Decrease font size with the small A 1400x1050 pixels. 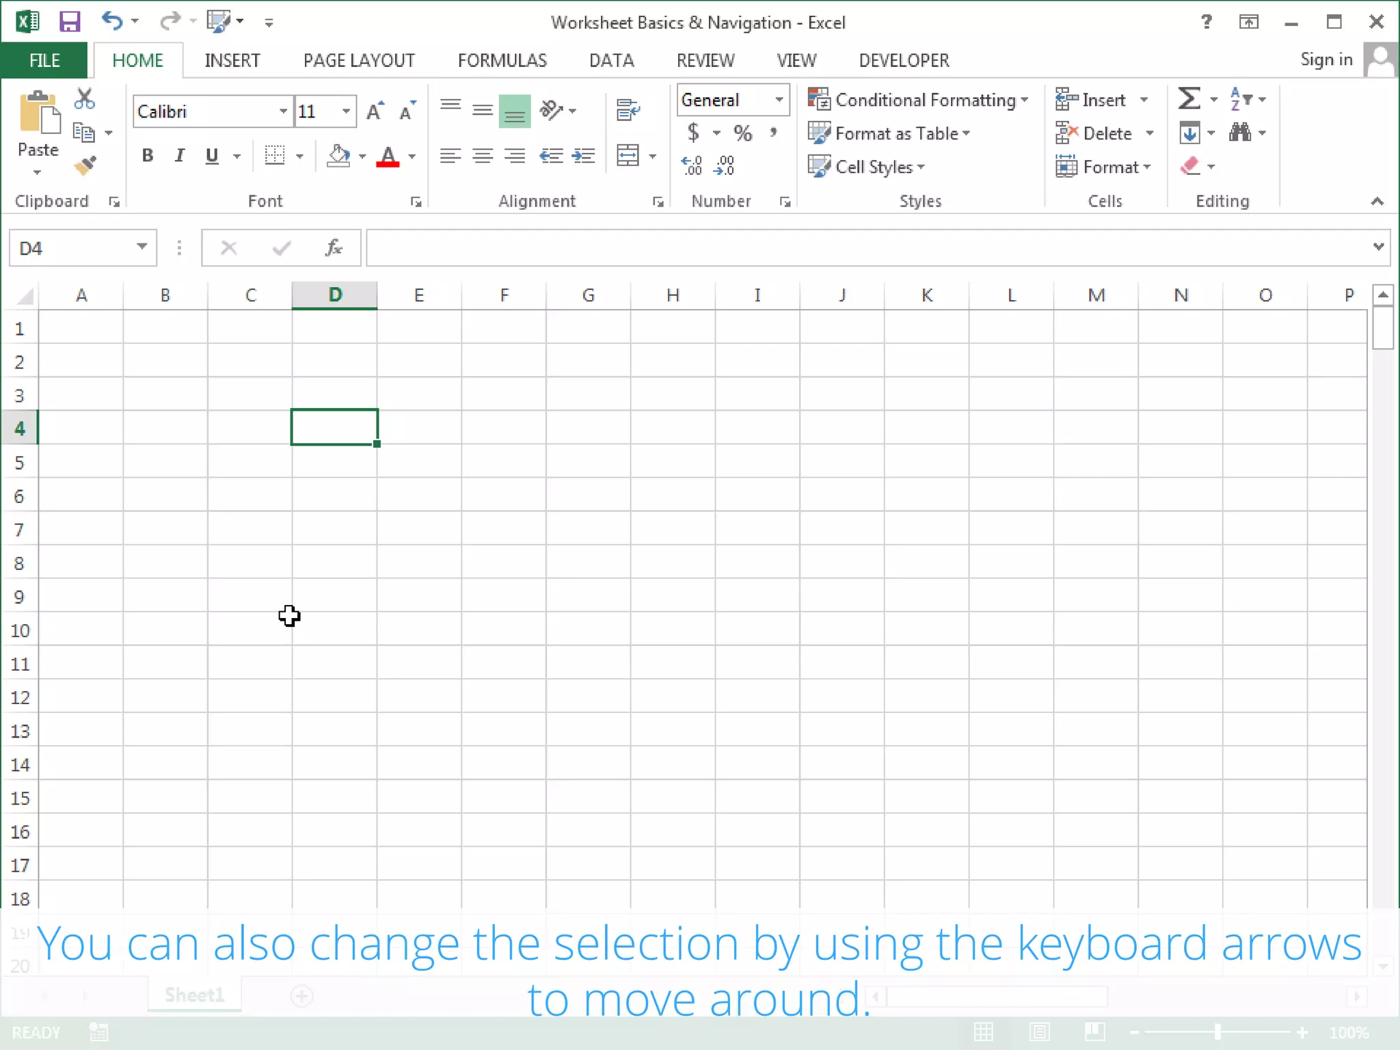pos(407,111)
